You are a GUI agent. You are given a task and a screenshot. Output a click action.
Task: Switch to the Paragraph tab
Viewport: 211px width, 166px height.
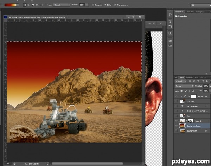pyautogui.click(x=200, y=12)
